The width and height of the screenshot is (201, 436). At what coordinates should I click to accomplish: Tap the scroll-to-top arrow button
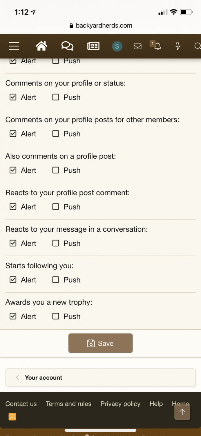182,412
